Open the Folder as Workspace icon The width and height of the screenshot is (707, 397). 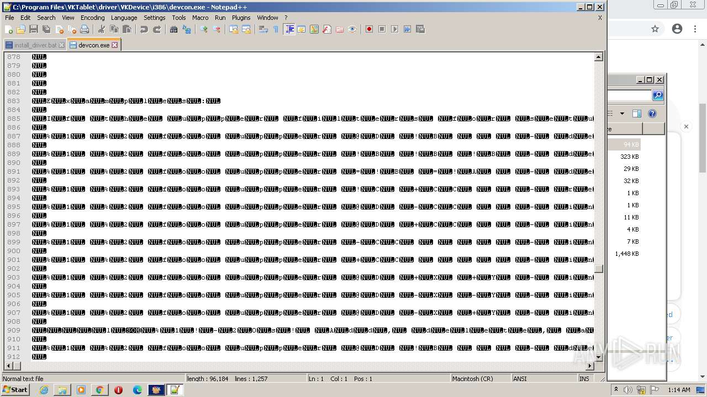pos(340,29)
